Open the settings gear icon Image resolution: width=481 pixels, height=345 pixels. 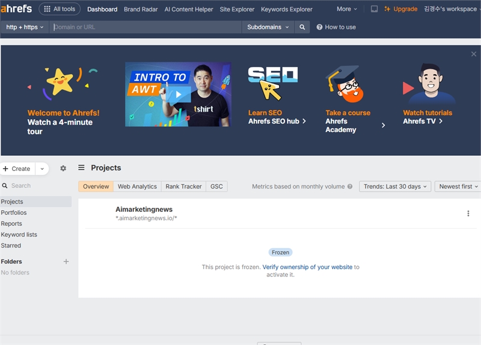(63, 169)
